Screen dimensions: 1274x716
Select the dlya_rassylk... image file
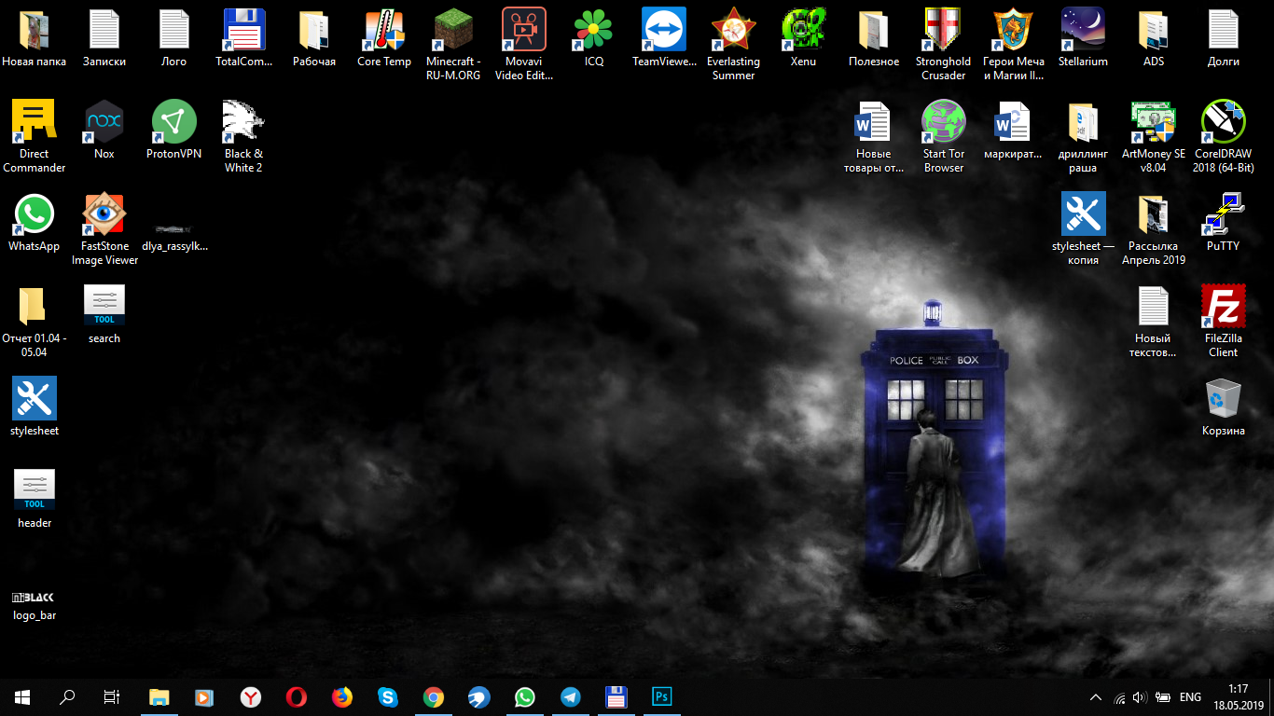click(174, 227)
